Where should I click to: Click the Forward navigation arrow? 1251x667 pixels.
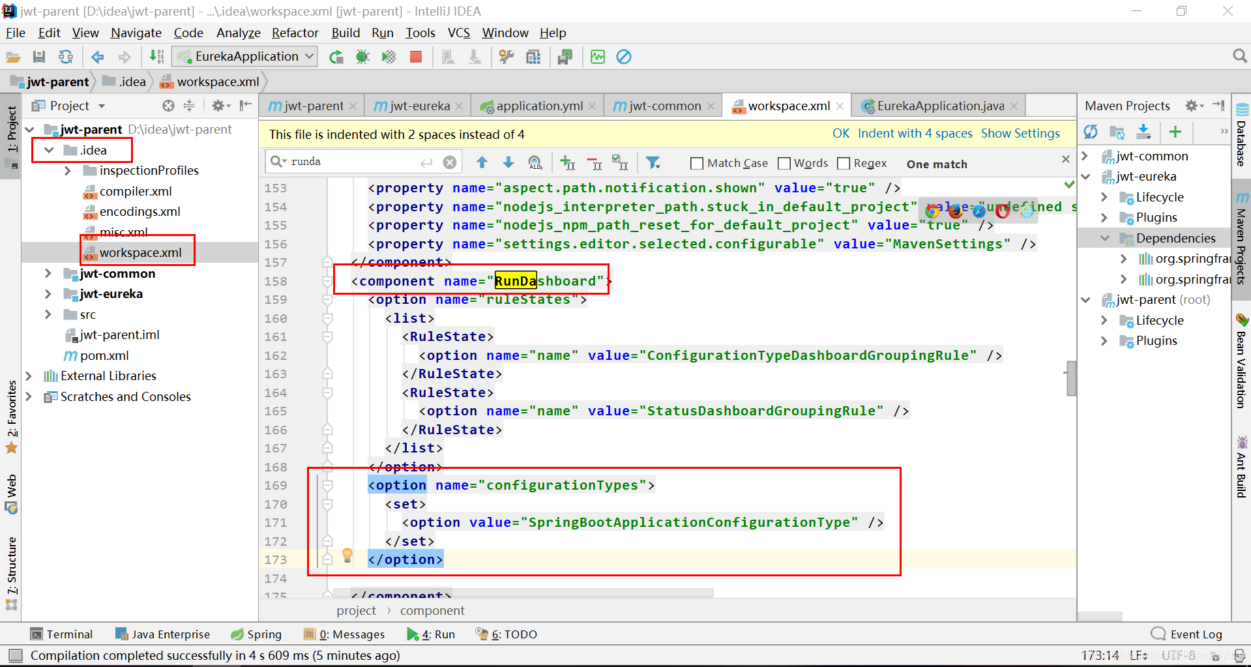(x=124, y=57)
